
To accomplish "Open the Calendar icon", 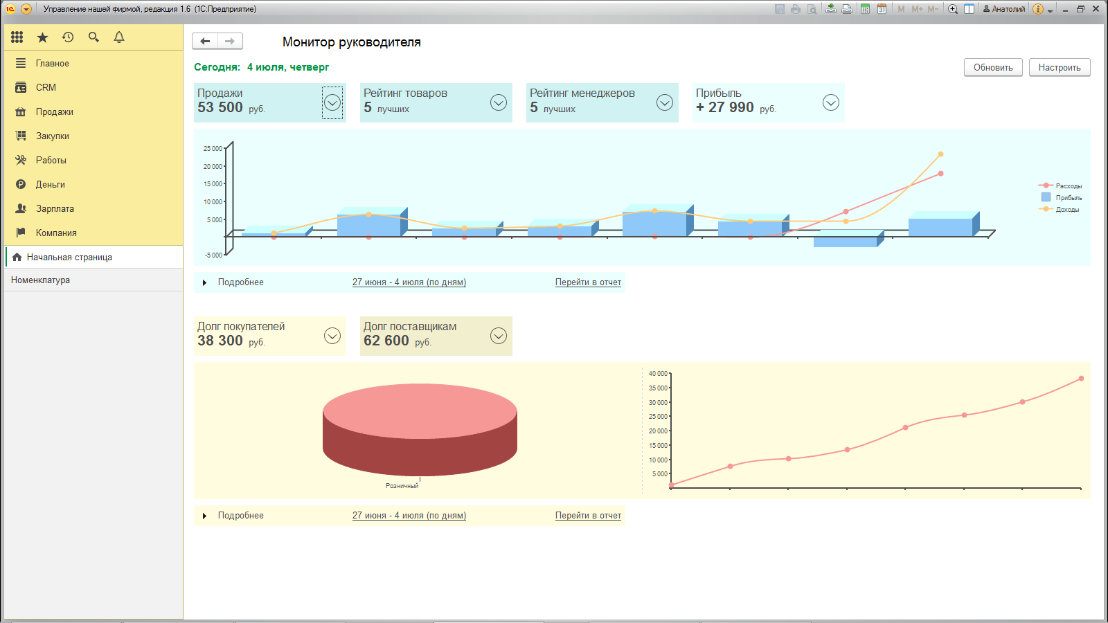I will click(882, 9).
